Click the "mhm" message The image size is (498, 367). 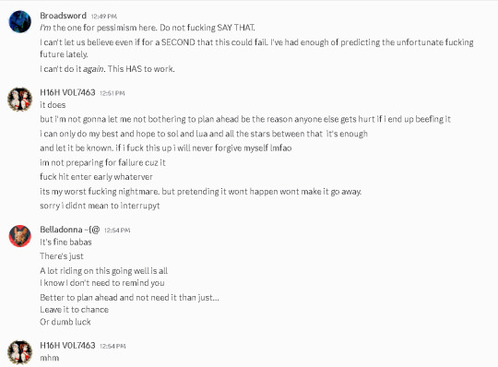(50, 358)
